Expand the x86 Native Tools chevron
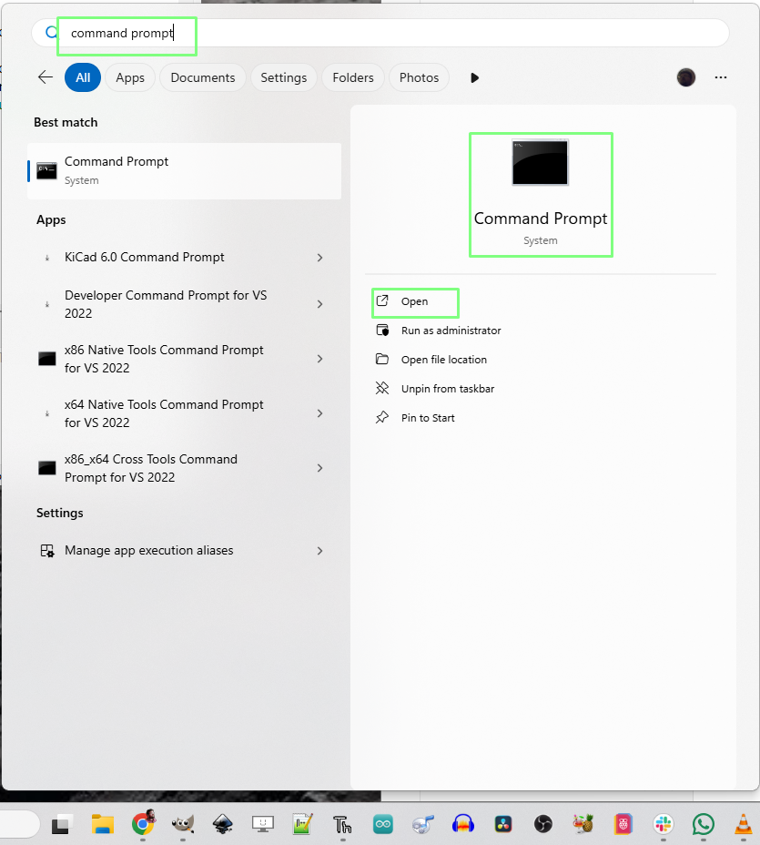This screenshot has height=845, width=760. tap(320, 359)
